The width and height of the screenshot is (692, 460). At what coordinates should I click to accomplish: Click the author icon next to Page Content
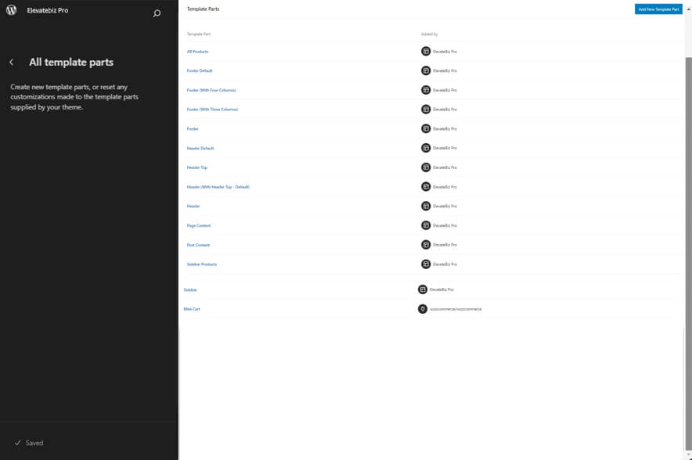pyautogui.click(x=425, y=225)
